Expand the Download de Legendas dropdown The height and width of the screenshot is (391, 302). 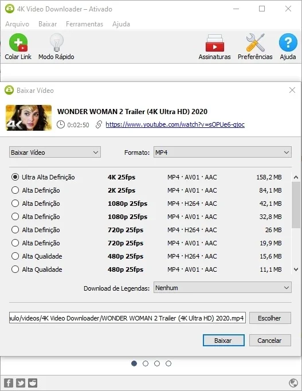(222, 287)
